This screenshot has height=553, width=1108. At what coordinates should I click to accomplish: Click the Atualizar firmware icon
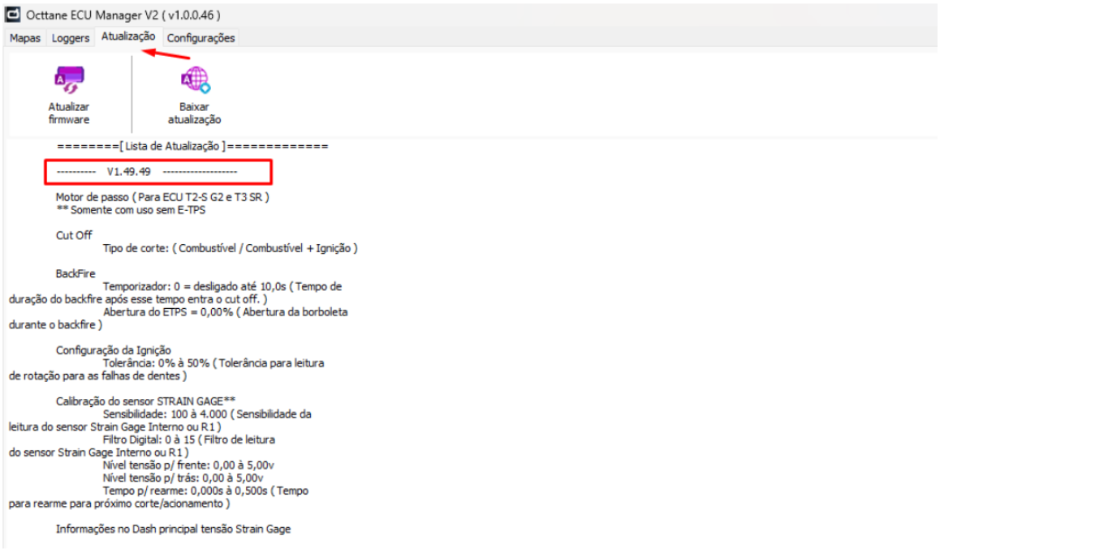pyautogui.click(x=68, y=79)
